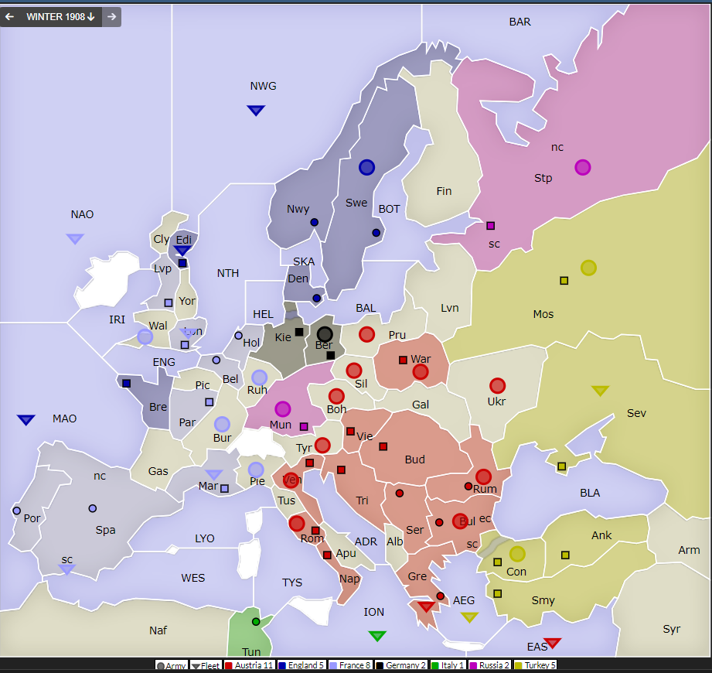Viewport: 712px width, 673px height.
Task: Click the green Italy legend swatch
Action: tap(434, 666)
